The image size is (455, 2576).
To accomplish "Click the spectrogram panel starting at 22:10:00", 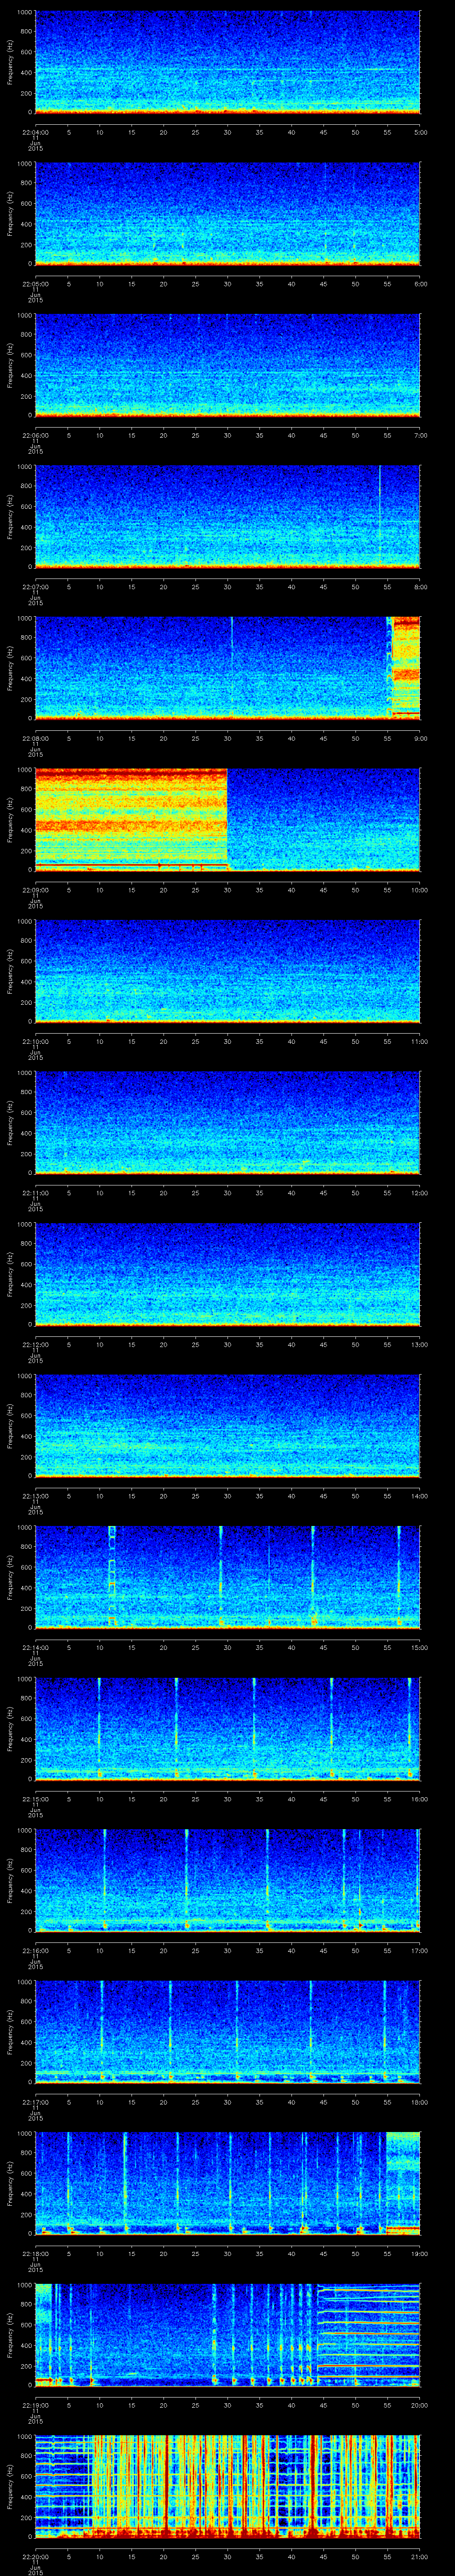I will click(x=227, y=971).
